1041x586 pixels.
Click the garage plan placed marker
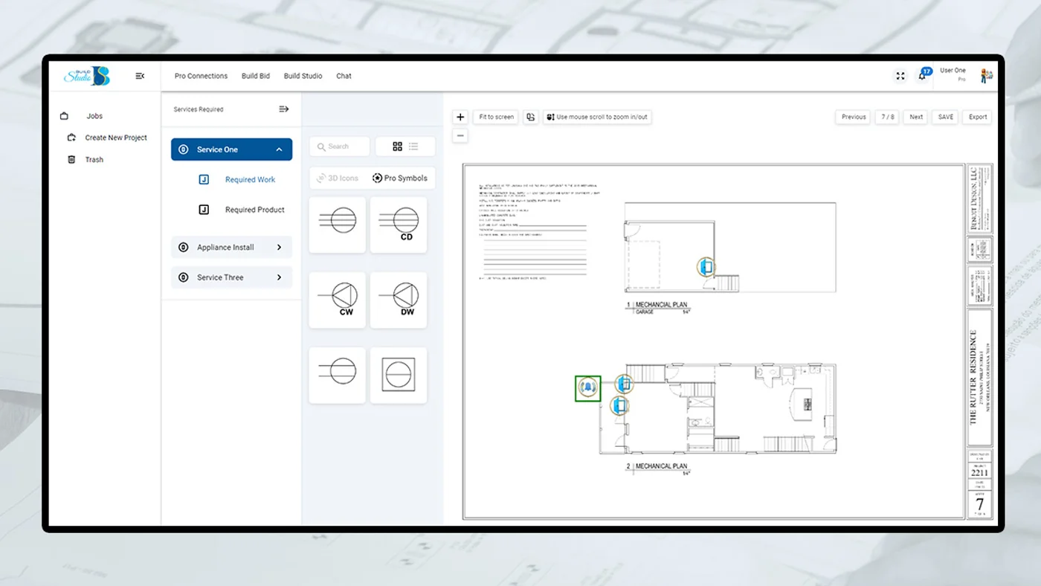(x=706, y=265)
